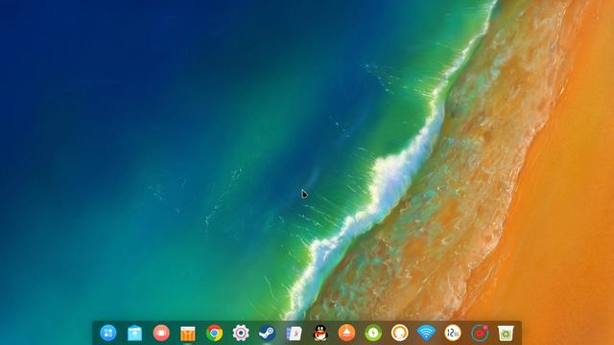Click the clock icon in the dock
Screen dimensions: 614x345
pos(453,333)
